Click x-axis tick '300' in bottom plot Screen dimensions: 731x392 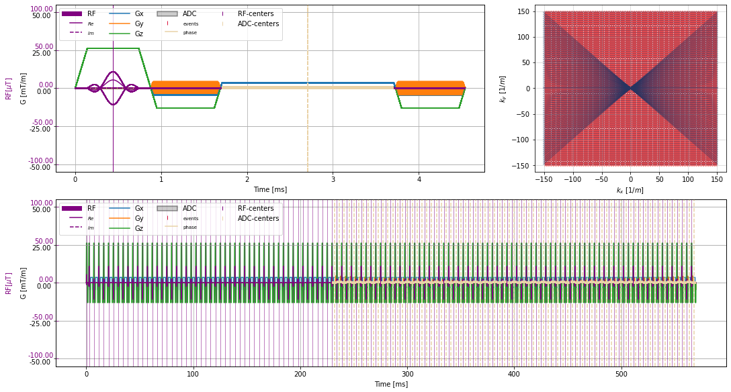[407, 374]
